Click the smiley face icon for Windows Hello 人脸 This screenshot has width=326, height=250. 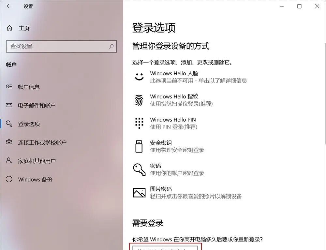tap(139, 77)
